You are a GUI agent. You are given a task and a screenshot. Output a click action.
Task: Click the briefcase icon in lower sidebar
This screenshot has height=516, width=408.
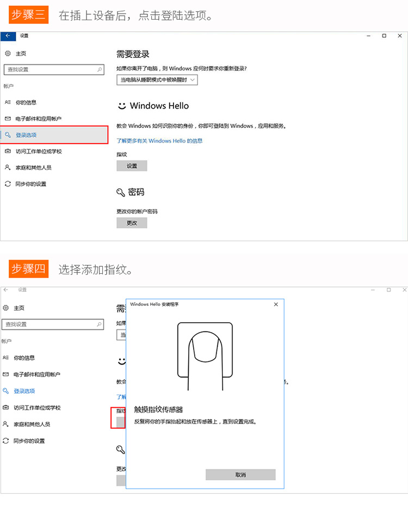point(5,407)
